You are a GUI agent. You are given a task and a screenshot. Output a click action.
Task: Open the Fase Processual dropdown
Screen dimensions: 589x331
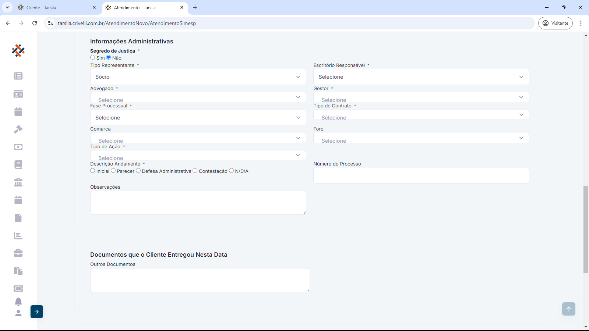click(198, 118)
